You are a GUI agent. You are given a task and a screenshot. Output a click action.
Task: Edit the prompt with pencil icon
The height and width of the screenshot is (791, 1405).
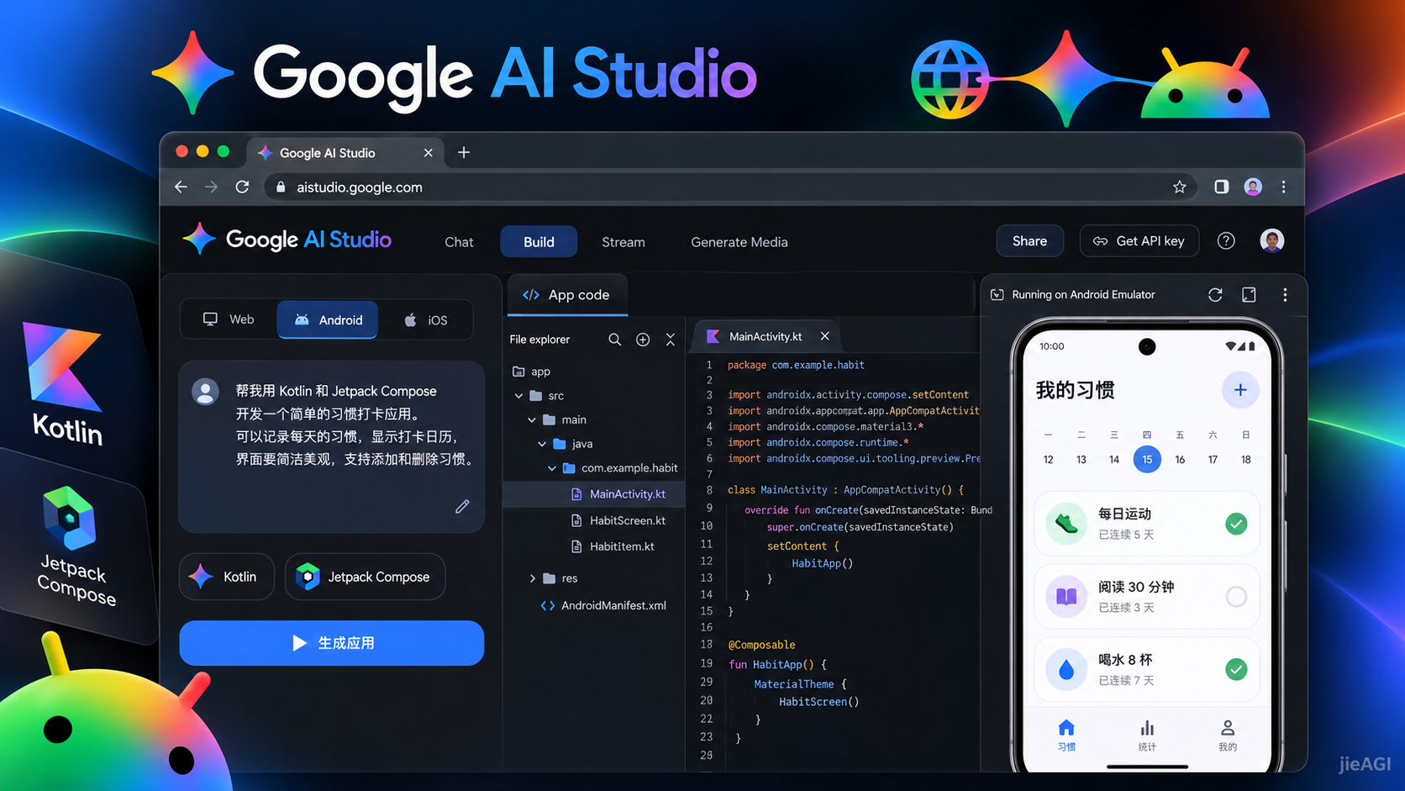(x=462, y=506)
